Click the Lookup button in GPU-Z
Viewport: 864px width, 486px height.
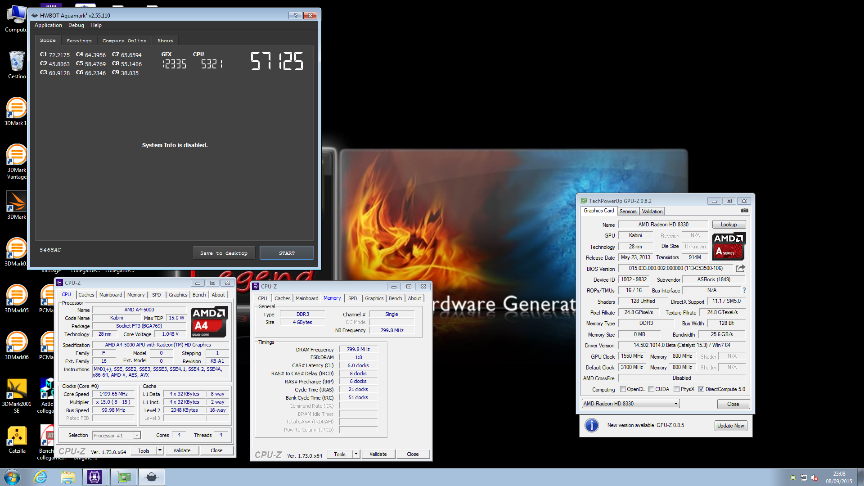(729, 225)
